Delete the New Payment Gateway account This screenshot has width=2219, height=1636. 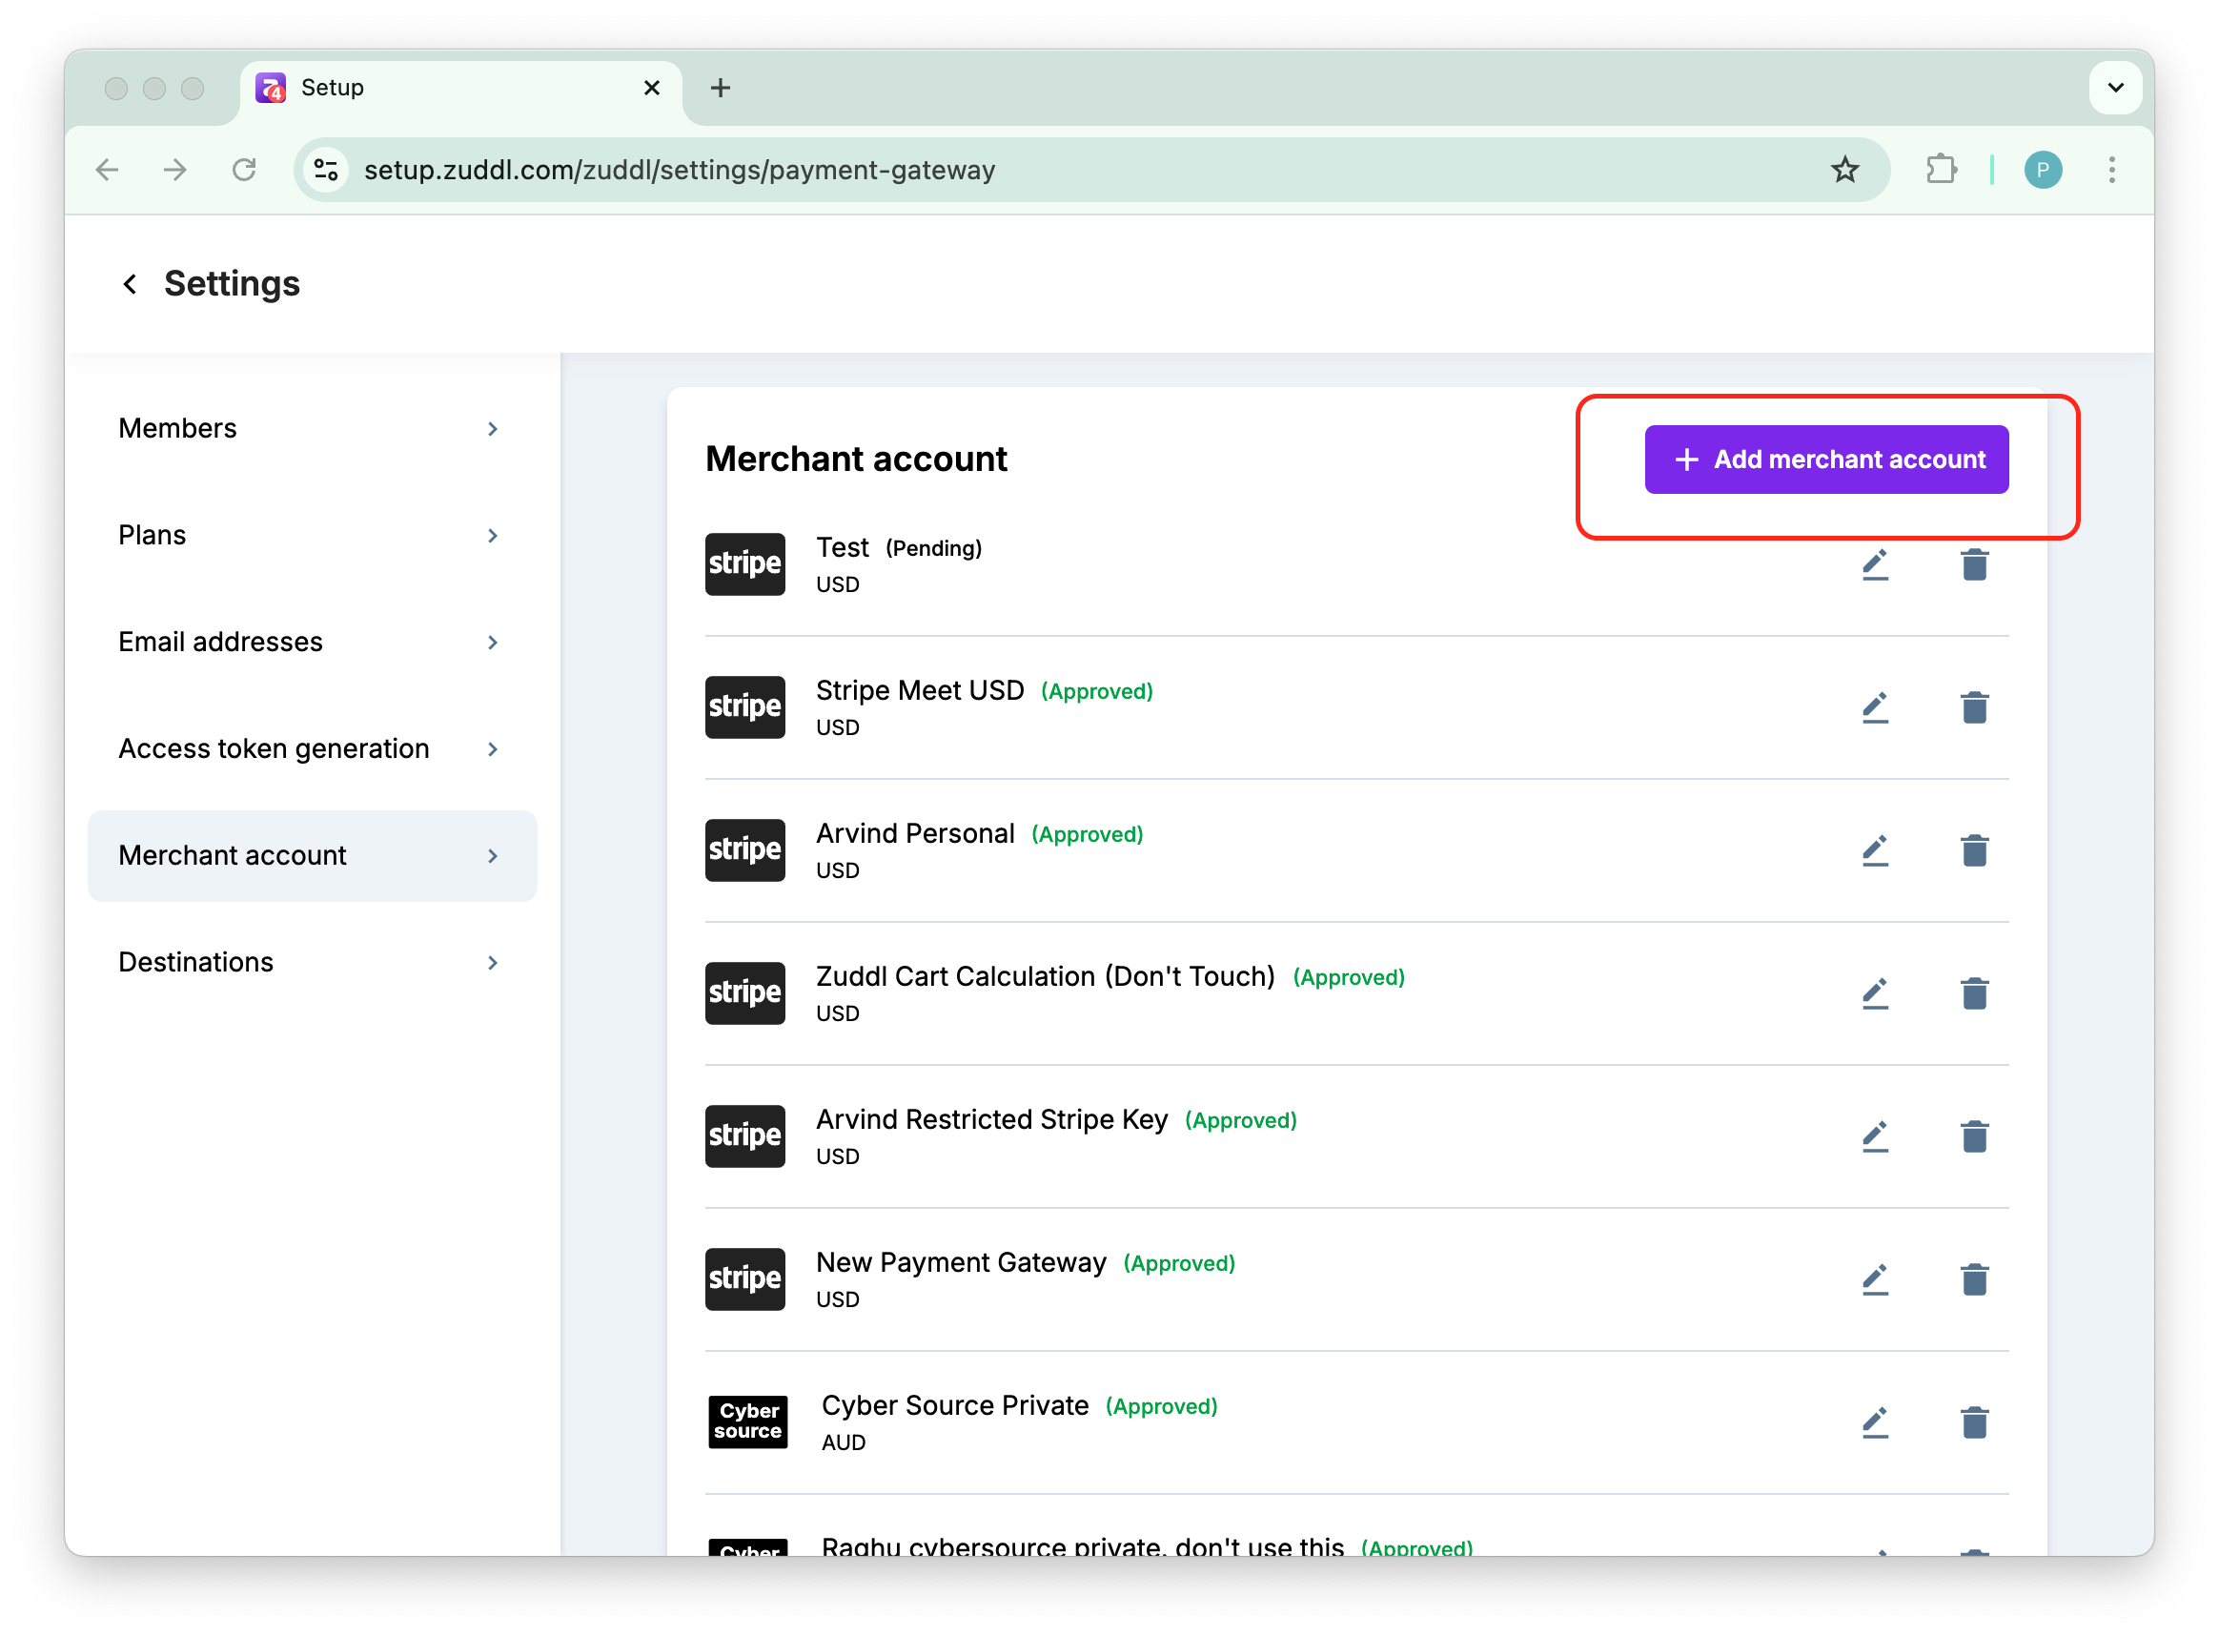pos(1973,1279)
